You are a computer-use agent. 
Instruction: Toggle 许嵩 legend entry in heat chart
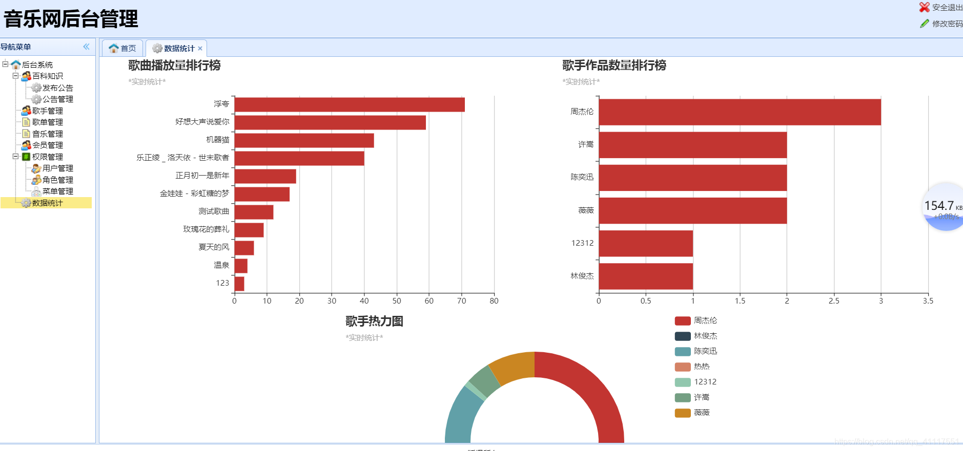[692, 397]
